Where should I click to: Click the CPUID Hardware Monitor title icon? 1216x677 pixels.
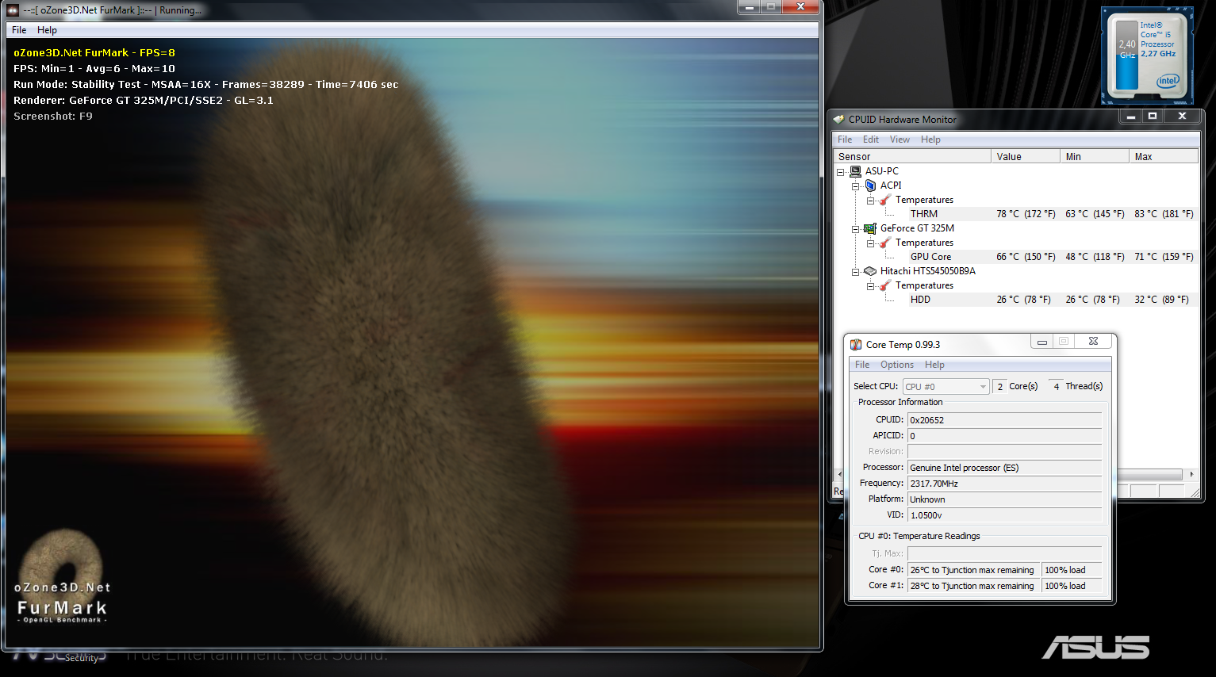coord(838,119)
